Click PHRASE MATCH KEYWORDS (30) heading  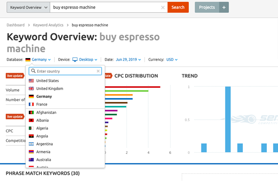[43, 173]
